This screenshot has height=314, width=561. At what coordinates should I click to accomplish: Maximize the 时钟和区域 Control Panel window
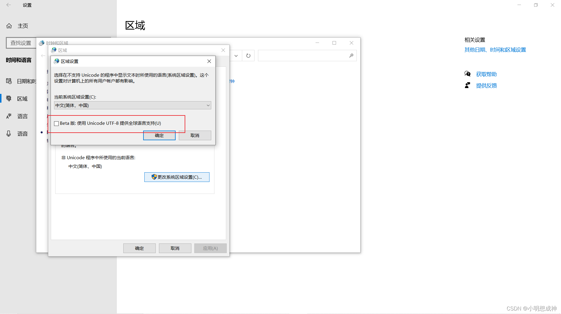pos(334,43)
